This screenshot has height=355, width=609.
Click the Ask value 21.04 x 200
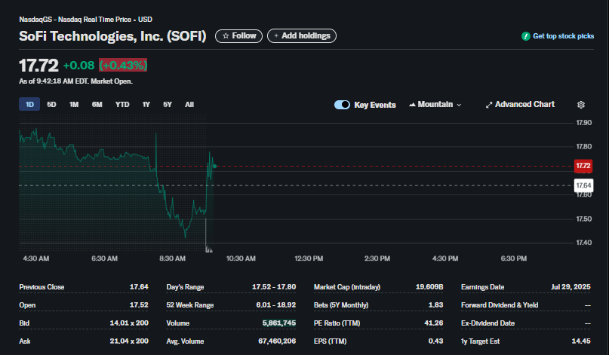click(x=129, y=341)
